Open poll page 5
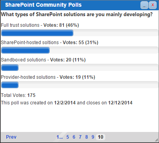The height and width of the screenshot is (143, 159). coord(67,137)
